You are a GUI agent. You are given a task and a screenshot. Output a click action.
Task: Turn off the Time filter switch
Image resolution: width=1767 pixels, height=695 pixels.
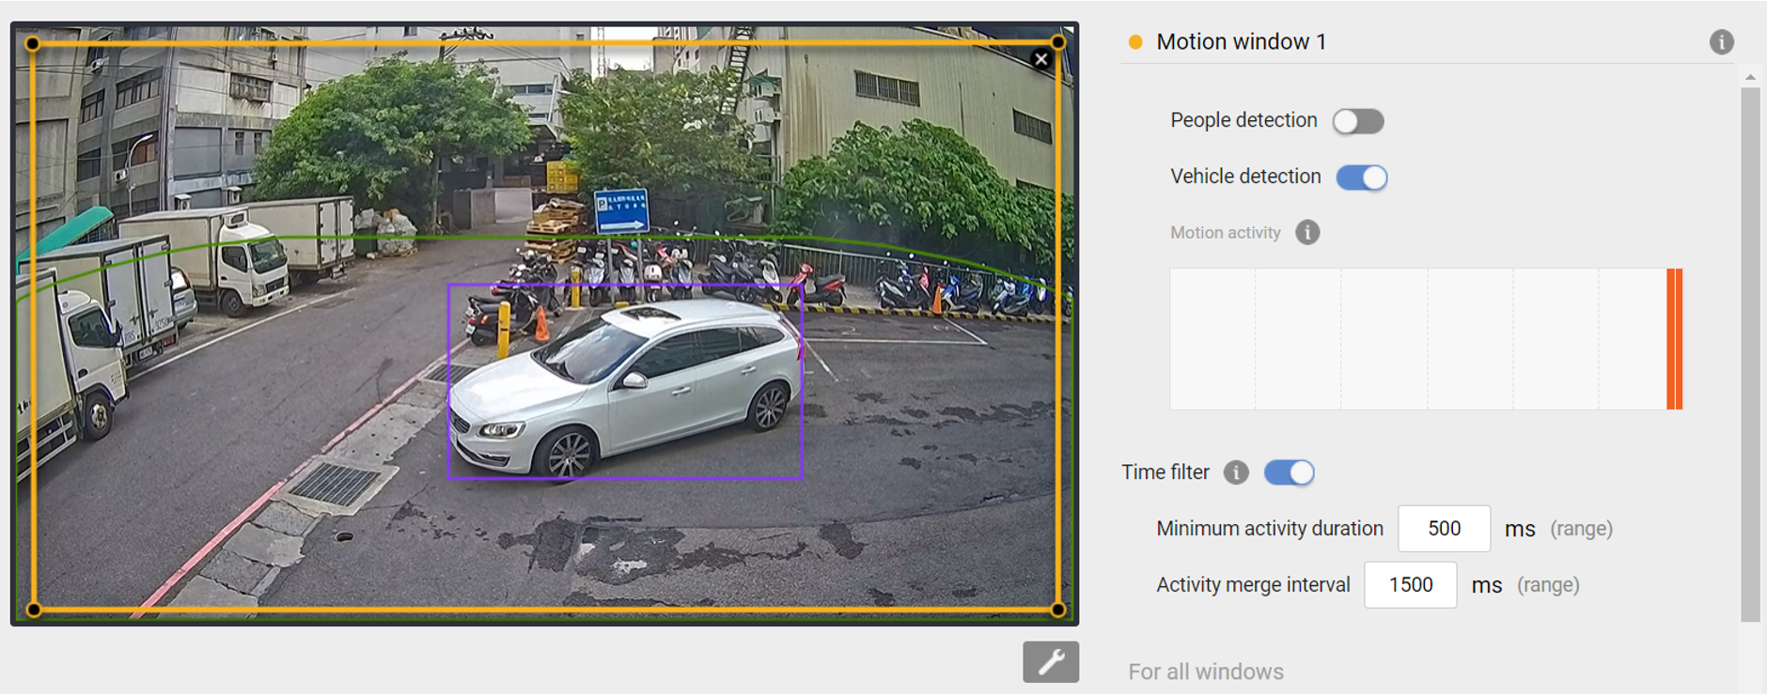tap(1289, 472)
